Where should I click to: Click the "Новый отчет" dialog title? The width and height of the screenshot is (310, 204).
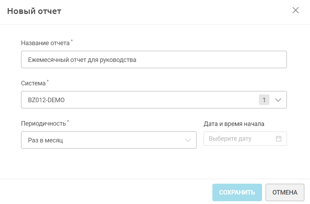34,11
